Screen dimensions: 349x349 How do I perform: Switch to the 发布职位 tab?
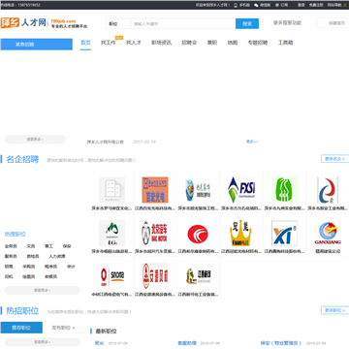pyautogui.click(x=63, y=328)
